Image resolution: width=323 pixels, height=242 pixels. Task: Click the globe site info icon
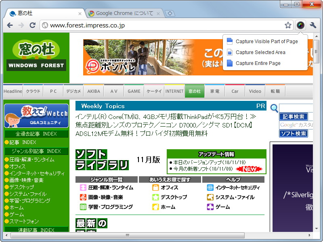tap(45, 25)
